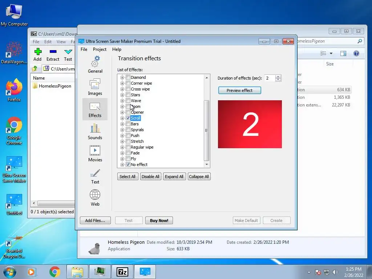Open the General settings section
372x279 pixels.
pyautogui.click(x=95, y=65)
